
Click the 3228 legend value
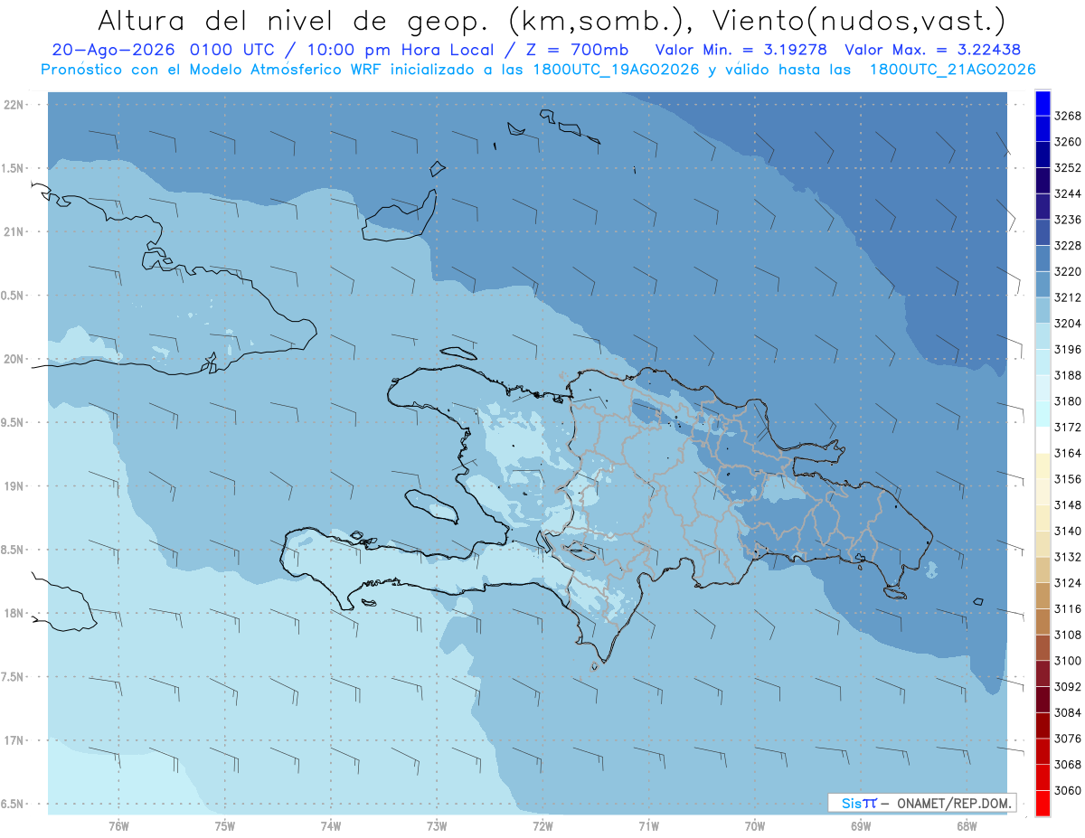click(1068, 246)
